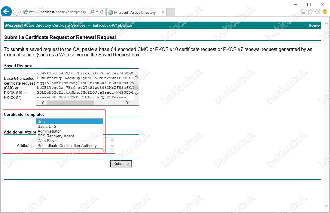Expand the address bar autocomplete dropdown arrow
Viewport: 330px width, 213px height.
97,12
